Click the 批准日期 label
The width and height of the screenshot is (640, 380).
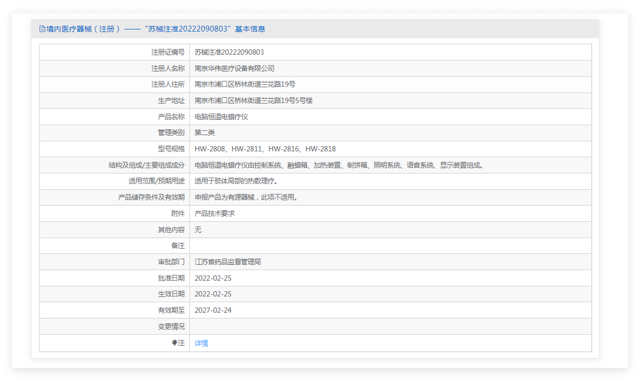click(171, 278)
